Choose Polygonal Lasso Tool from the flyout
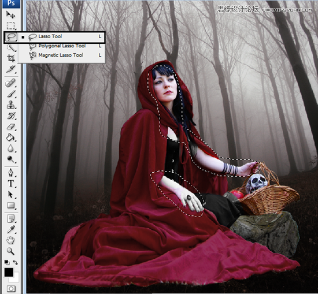Screen dimensions: 318x294 click(x=61, y=46)
